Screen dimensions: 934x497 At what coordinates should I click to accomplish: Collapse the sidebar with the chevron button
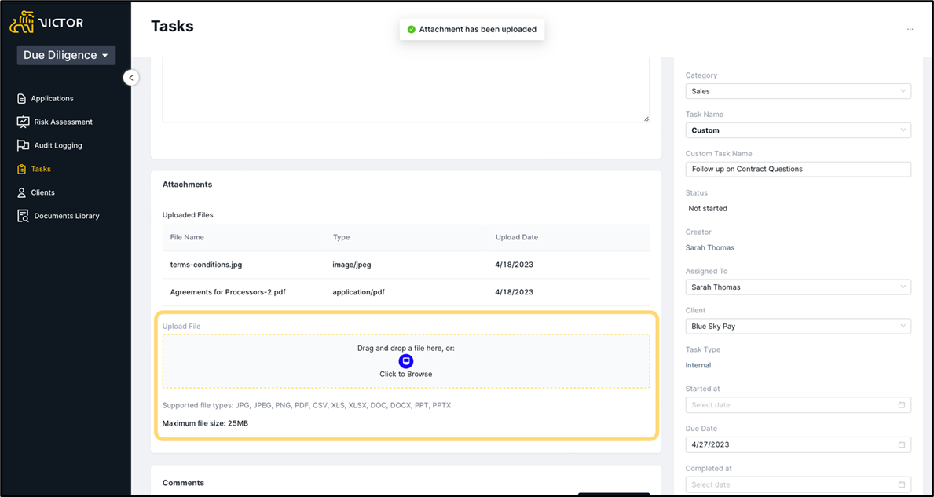pos(131,78)
